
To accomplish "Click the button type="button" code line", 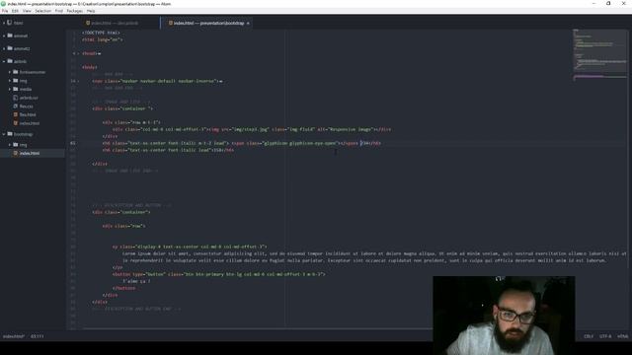I will click(x=219, y=274).
